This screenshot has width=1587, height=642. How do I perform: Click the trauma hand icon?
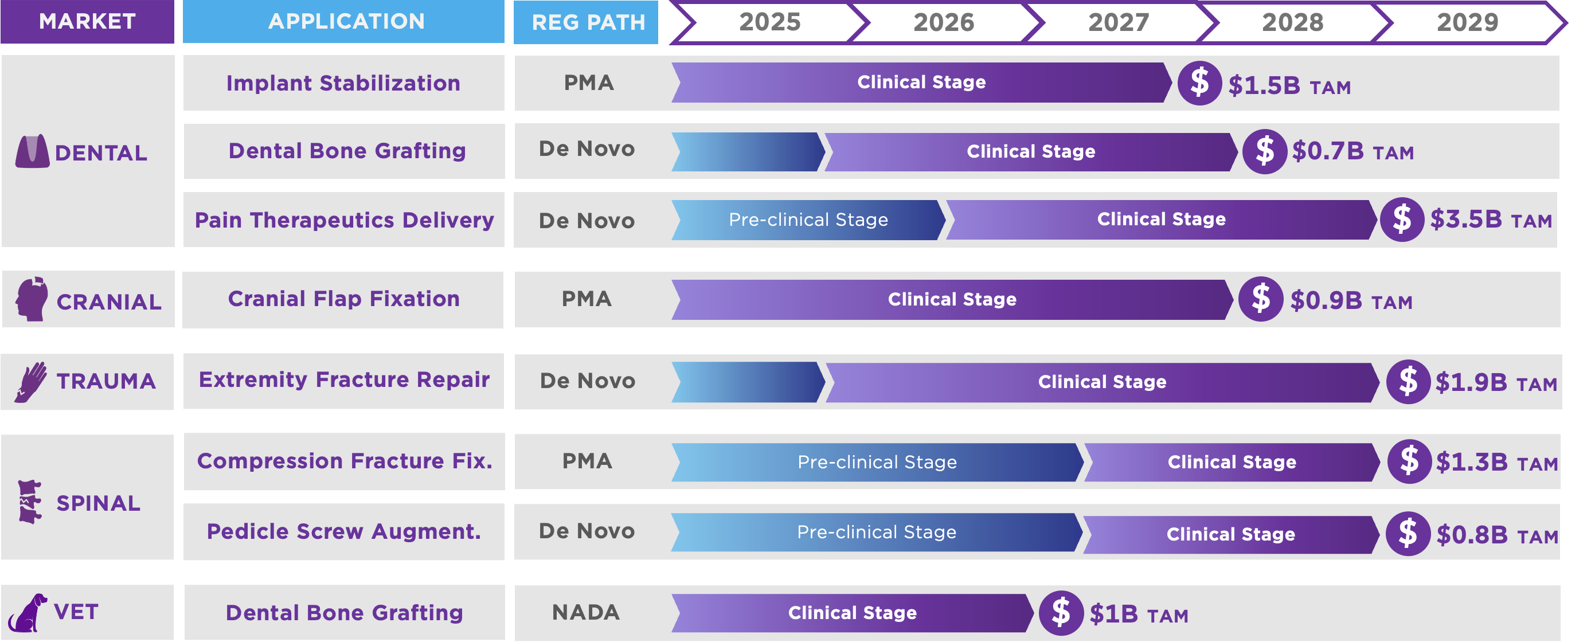(x=31, y=382)
